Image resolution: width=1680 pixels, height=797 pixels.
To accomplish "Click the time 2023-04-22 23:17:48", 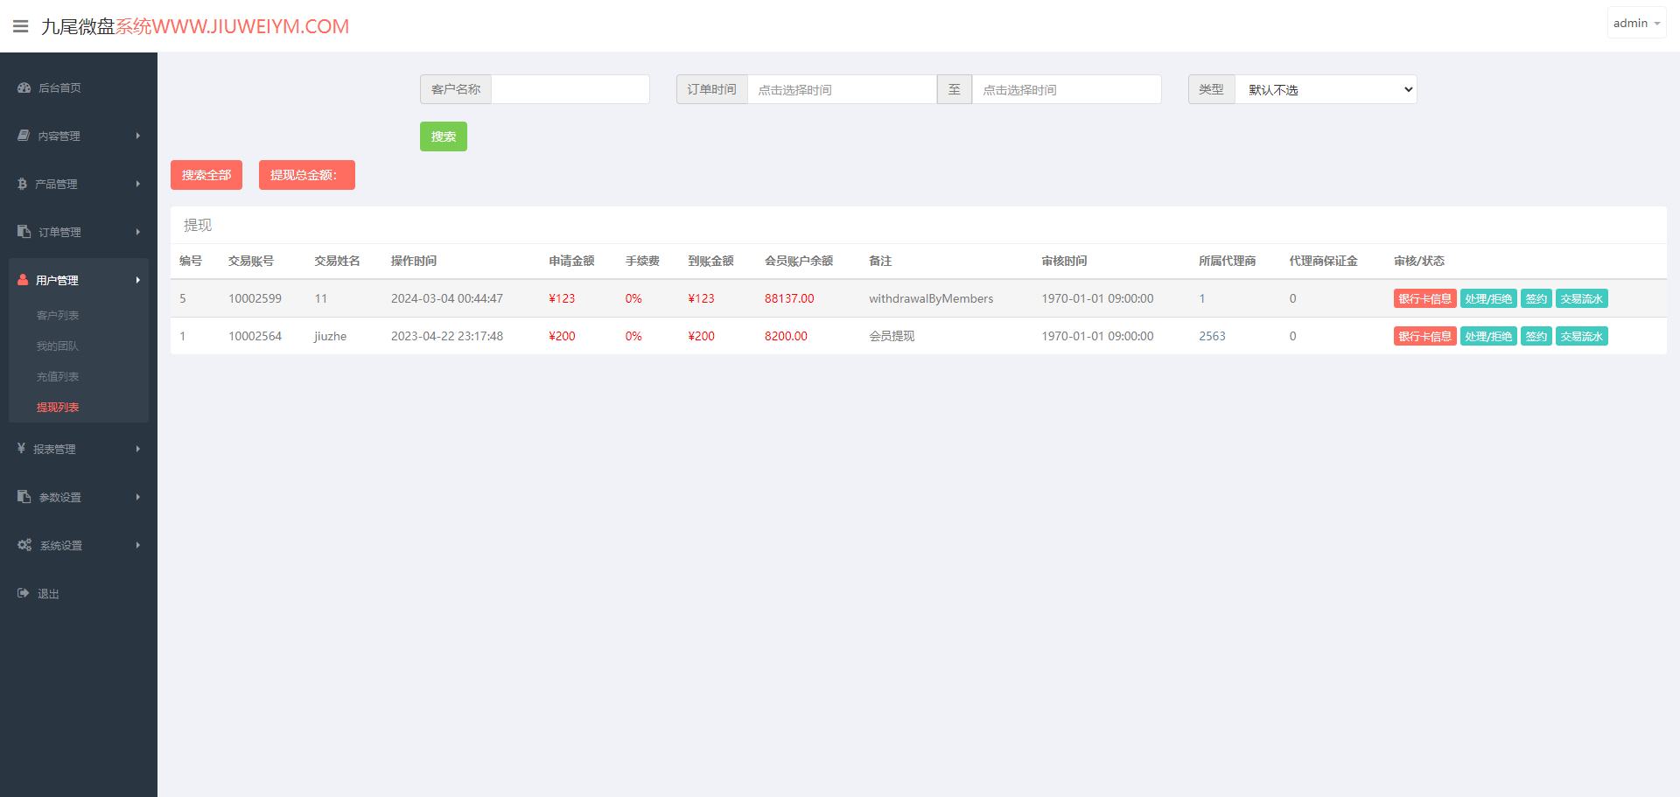I will pos(446,336).
